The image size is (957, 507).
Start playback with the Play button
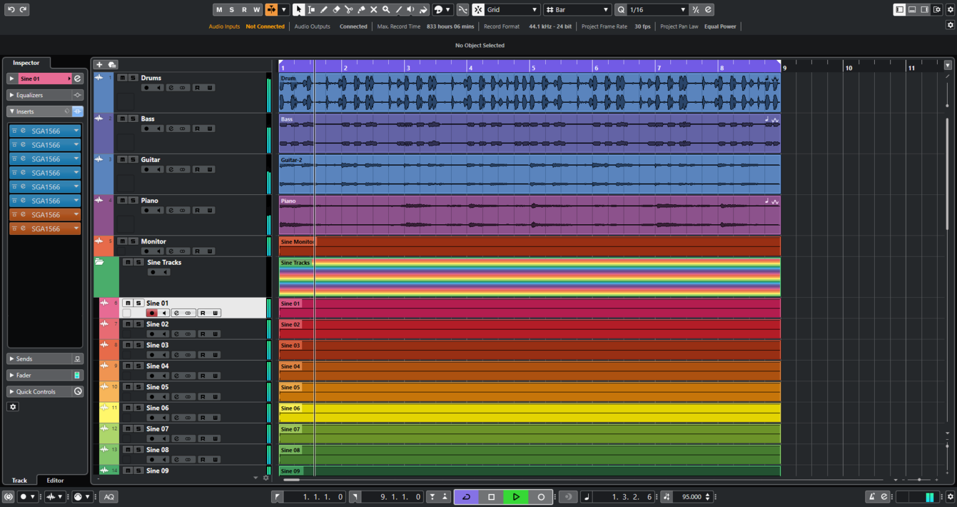tap(515, 496)
